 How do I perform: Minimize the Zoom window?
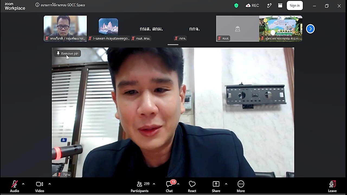[x=314, y=6]
